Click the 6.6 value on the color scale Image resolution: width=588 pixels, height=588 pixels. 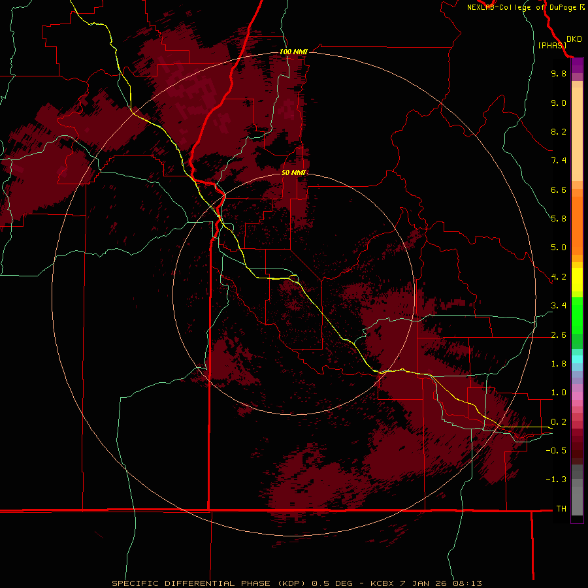(x=559, y=189)
